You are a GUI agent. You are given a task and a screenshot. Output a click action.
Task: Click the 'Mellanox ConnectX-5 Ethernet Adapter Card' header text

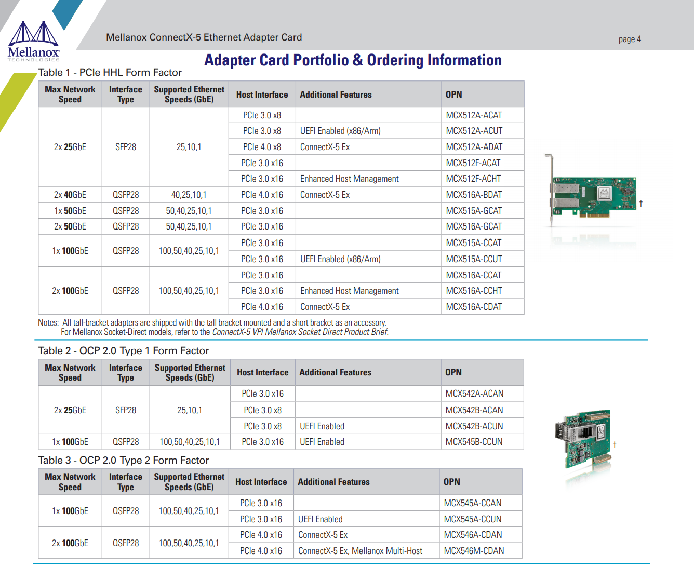click(204, 37)
